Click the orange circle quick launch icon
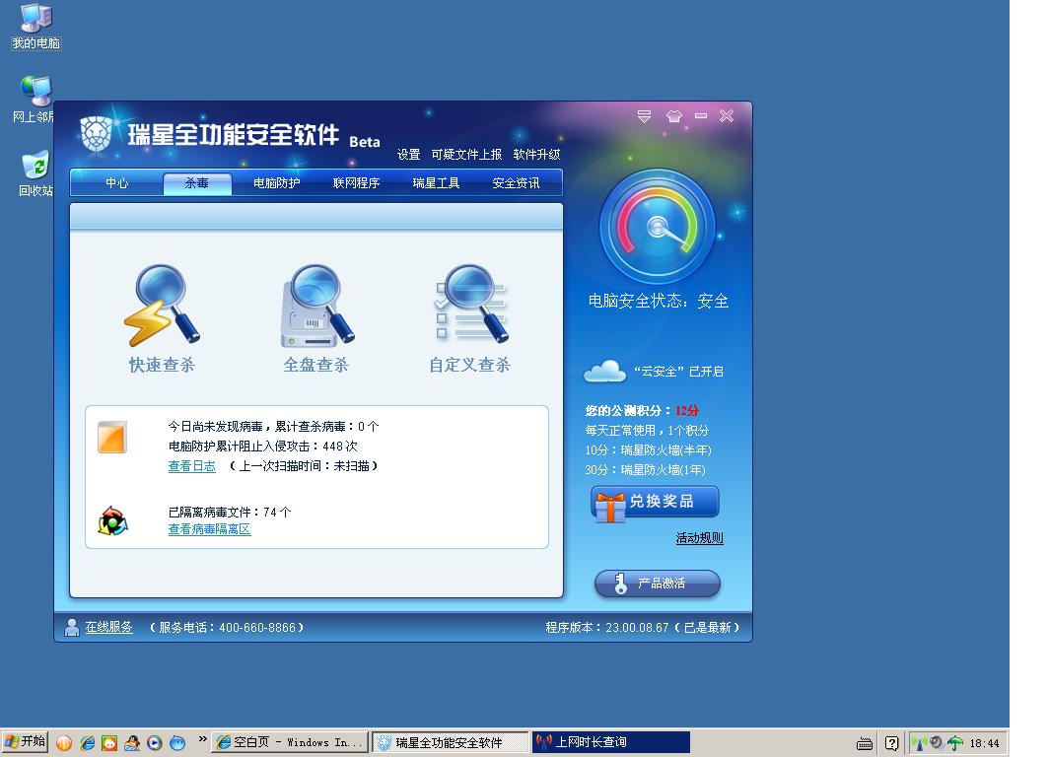The height and width of the screenshot is (757, 1049). pyautogui.click(x=64, y=742)
